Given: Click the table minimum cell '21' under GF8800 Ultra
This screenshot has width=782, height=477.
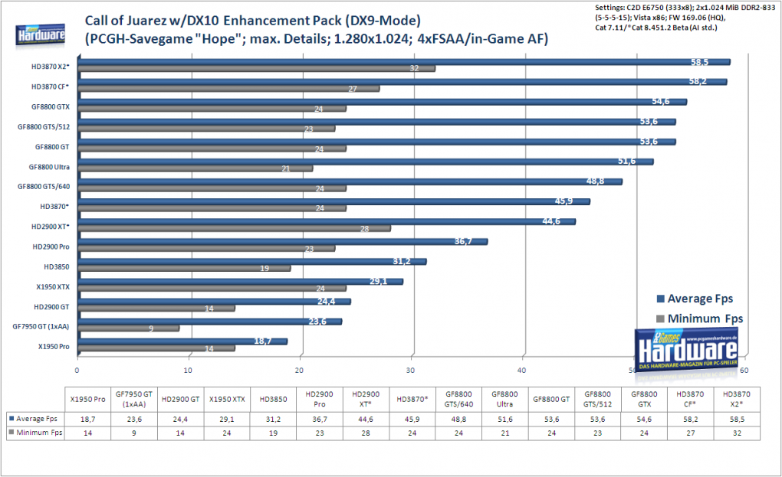Looking at the screenshot, I should pyautogui.click(x=505, y=433).
